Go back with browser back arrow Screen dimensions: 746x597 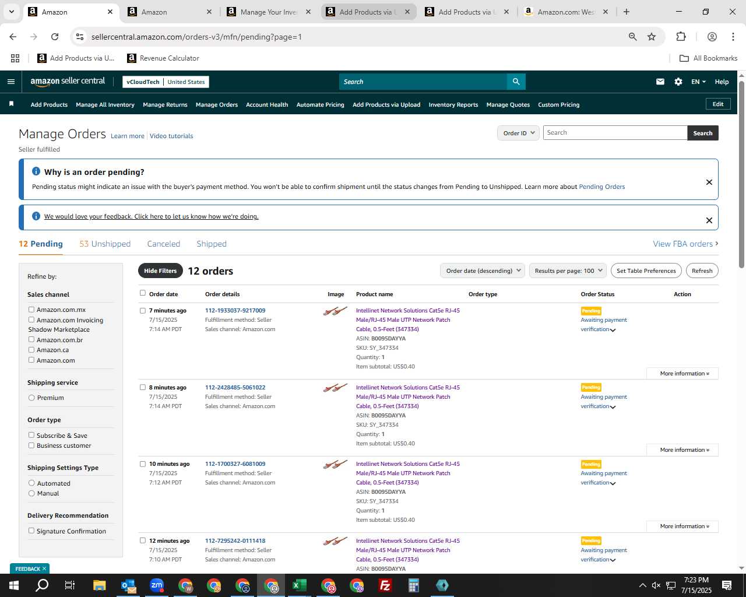(x=13, y=37)
